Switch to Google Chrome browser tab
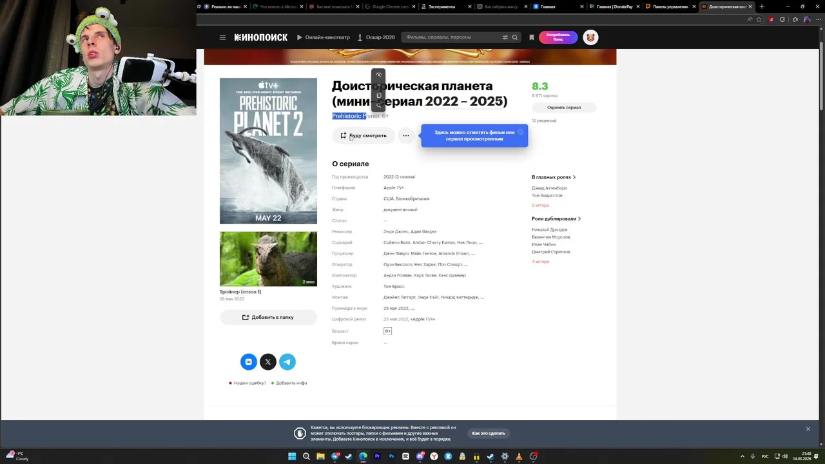The width and height of the screenshot is (825, 464). click(x=389, y=6)
